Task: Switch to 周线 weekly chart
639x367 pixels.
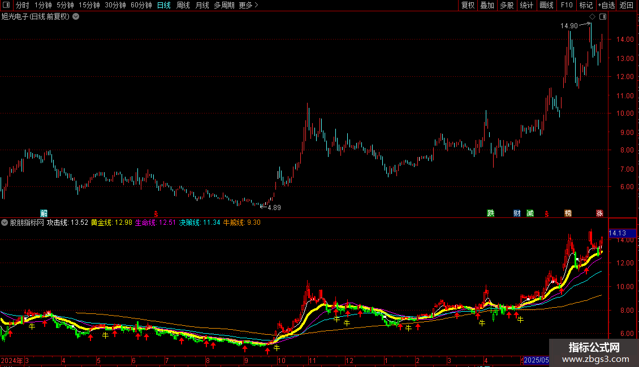Action: (183, 5)
